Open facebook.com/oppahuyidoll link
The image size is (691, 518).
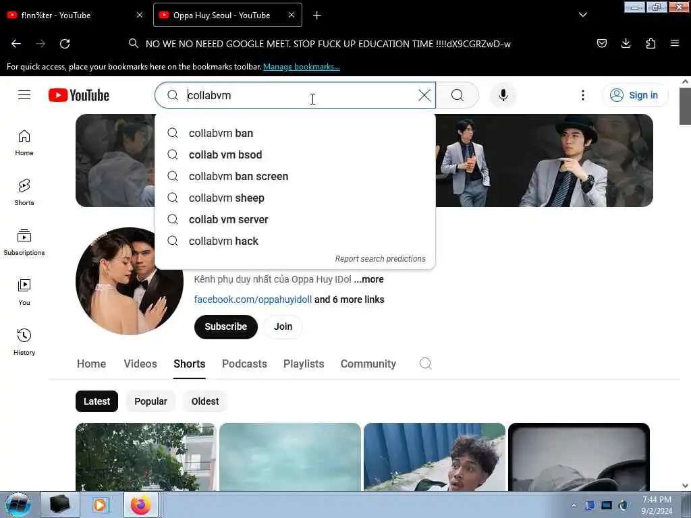tap(253, 299)
